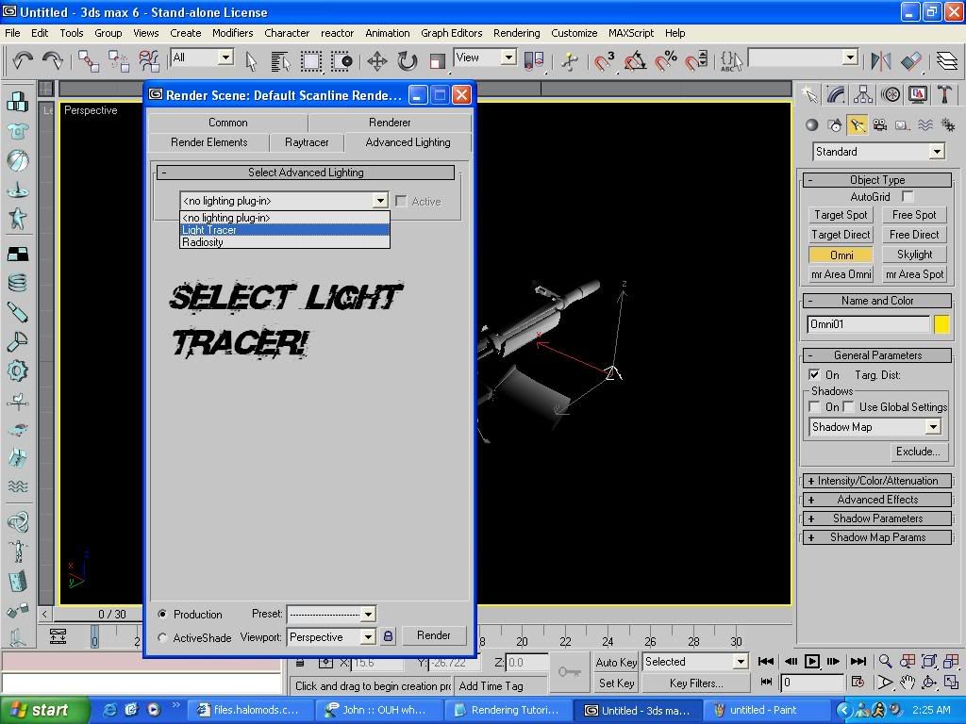Open the Utilities hammer panel tab
Screen dimensions: 966x724
[x=944, y=94]
